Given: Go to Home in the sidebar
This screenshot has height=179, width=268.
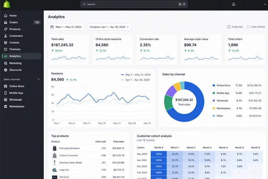Looking at the screenshot, I should pos(22,16).
